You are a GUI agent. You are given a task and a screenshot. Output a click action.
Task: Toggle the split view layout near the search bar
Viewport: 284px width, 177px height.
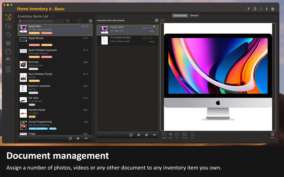(79, 21)
